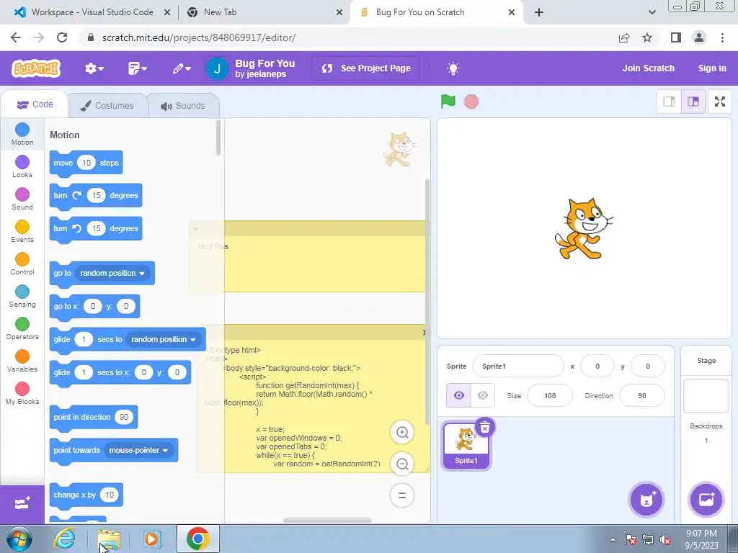
Task: Select the My Blocks category
Action: click(22, 394)
